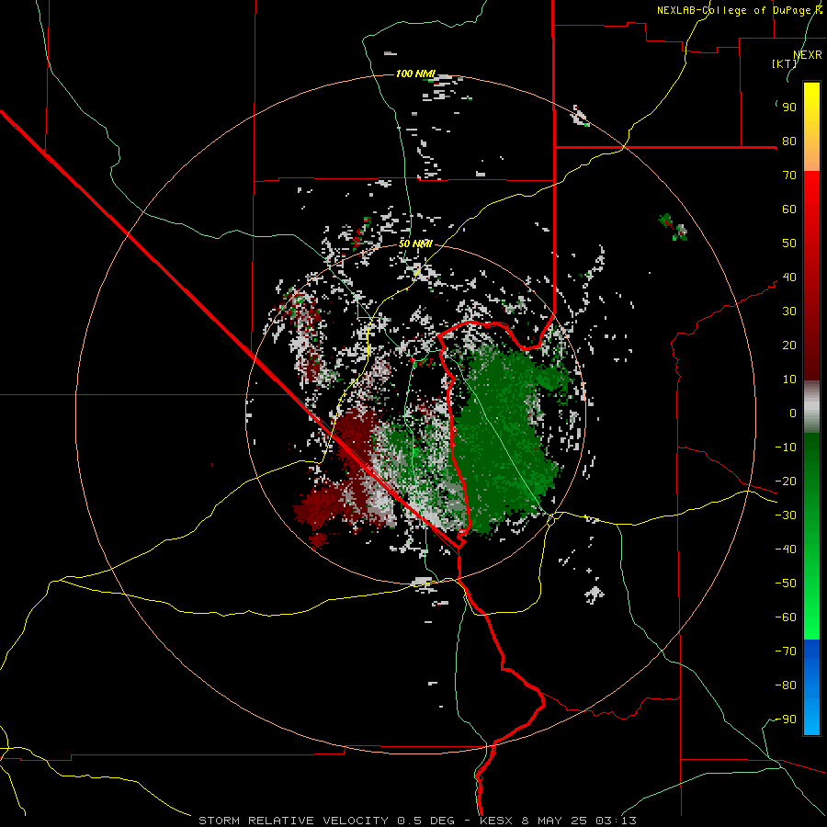Click the positive "40" scale label
The image size is (827, 827).
[x=789, y=278]
